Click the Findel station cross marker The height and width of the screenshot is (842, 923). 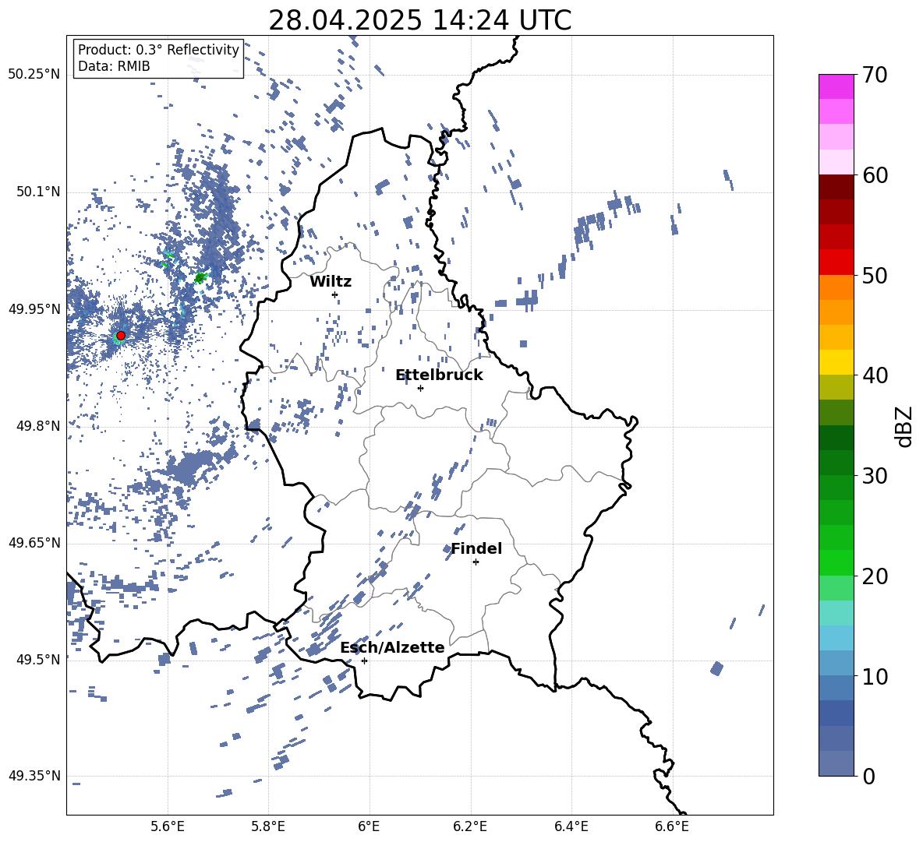[x=476, y=562]
